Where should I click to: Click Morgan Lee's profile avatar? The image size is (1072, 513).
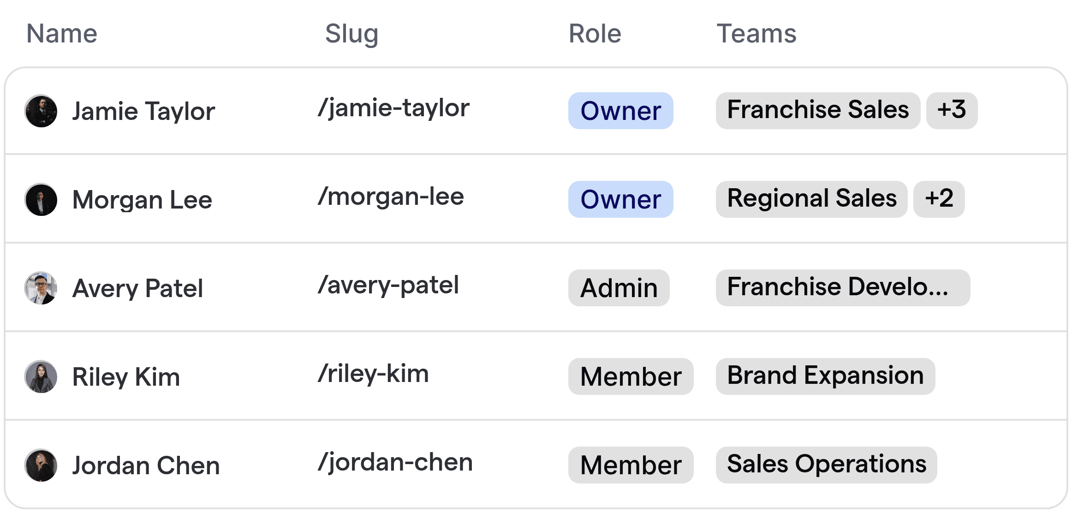[41, 199]
